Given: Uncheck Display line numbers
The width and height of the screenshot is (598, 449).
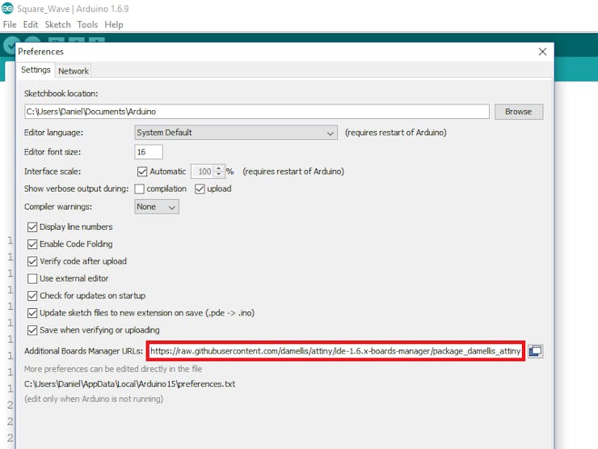Looking at the screenshot, I should click(x=32, y=227).
